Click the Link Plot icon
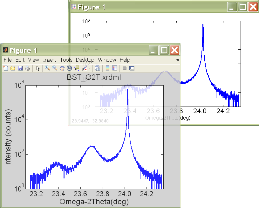This screenshot has height=208, width=259. tap(98, 68)
